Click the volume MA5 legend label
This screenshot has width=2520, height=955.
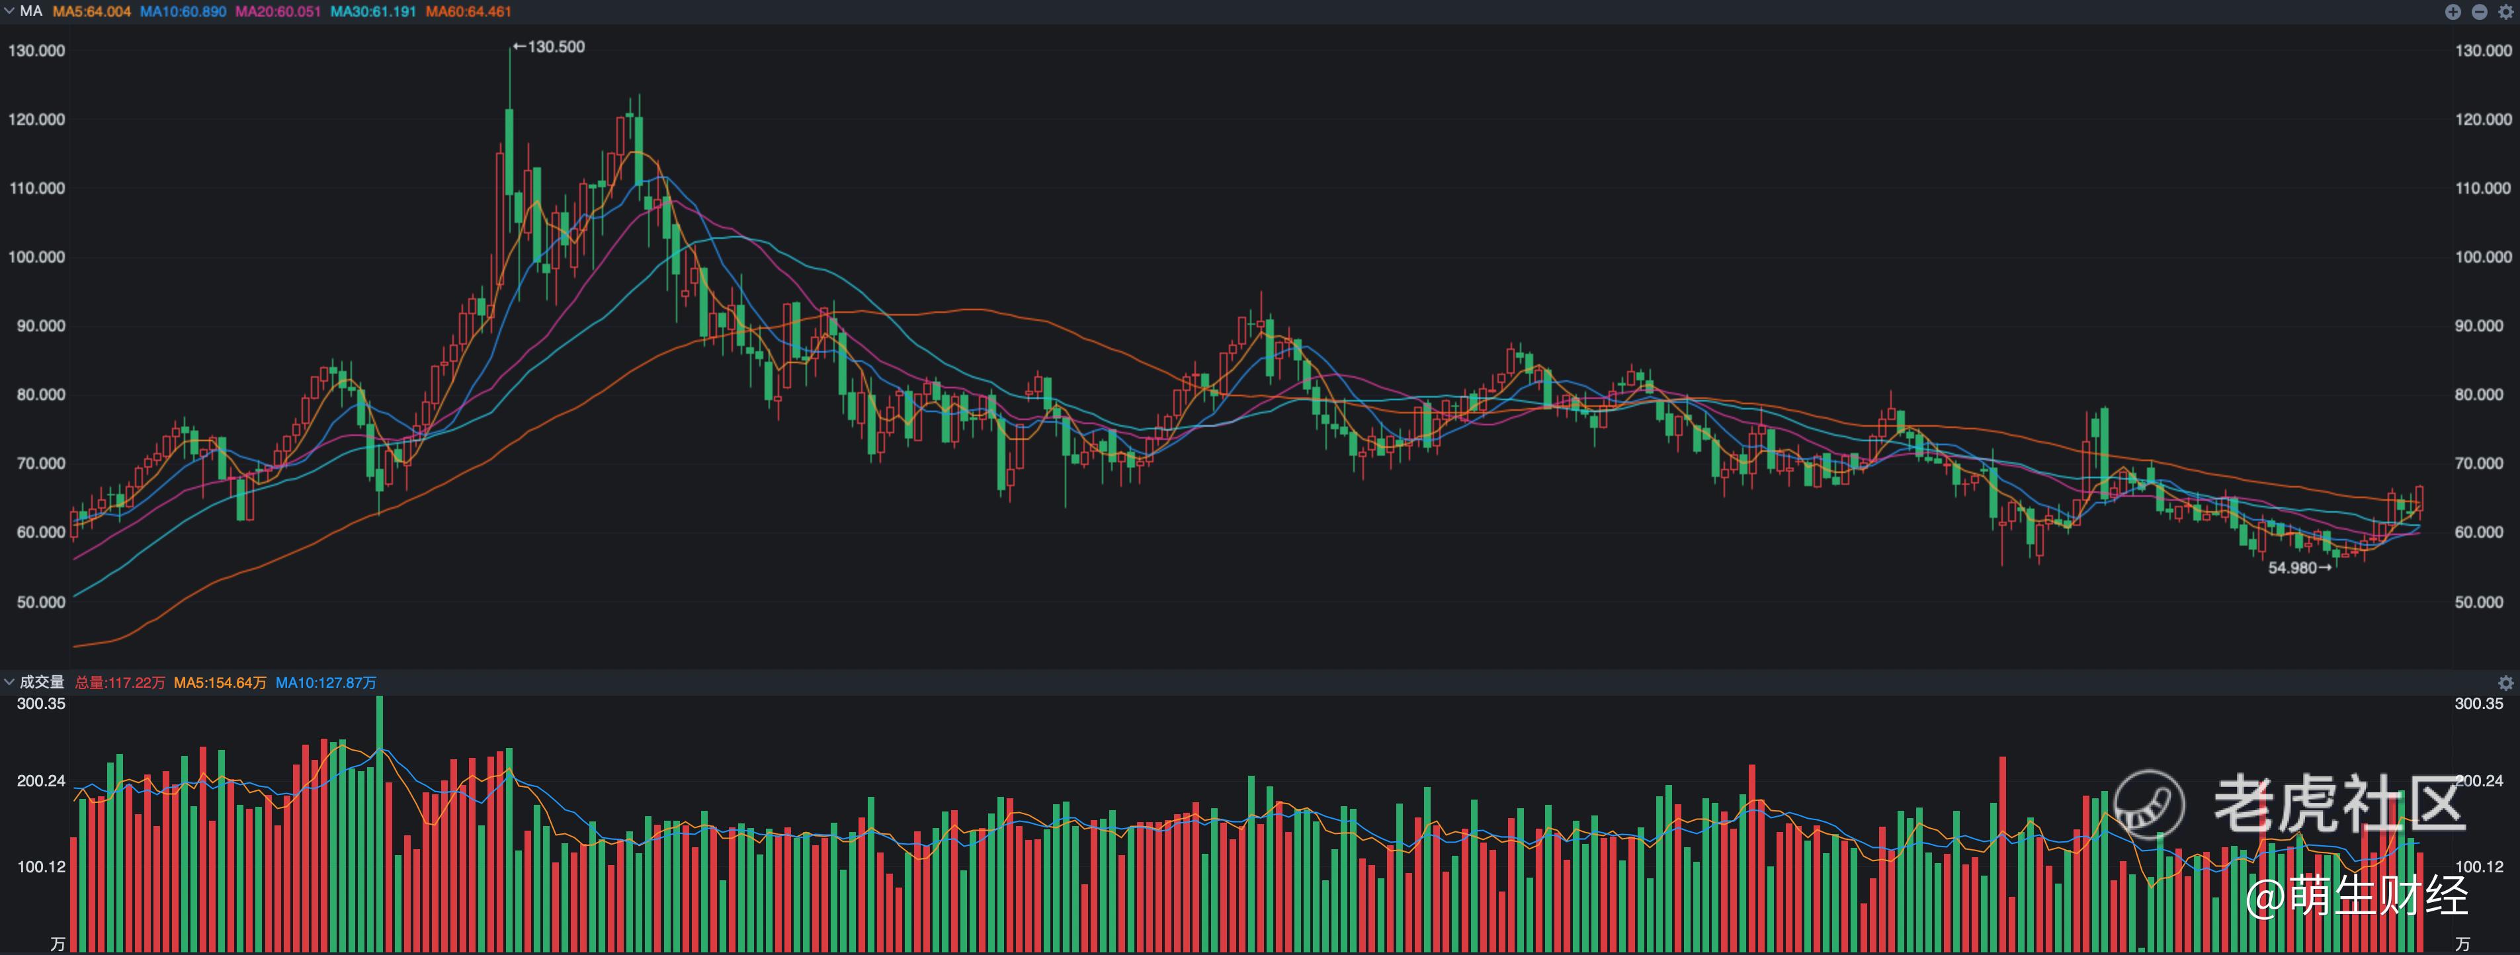(x=219, y=683)
